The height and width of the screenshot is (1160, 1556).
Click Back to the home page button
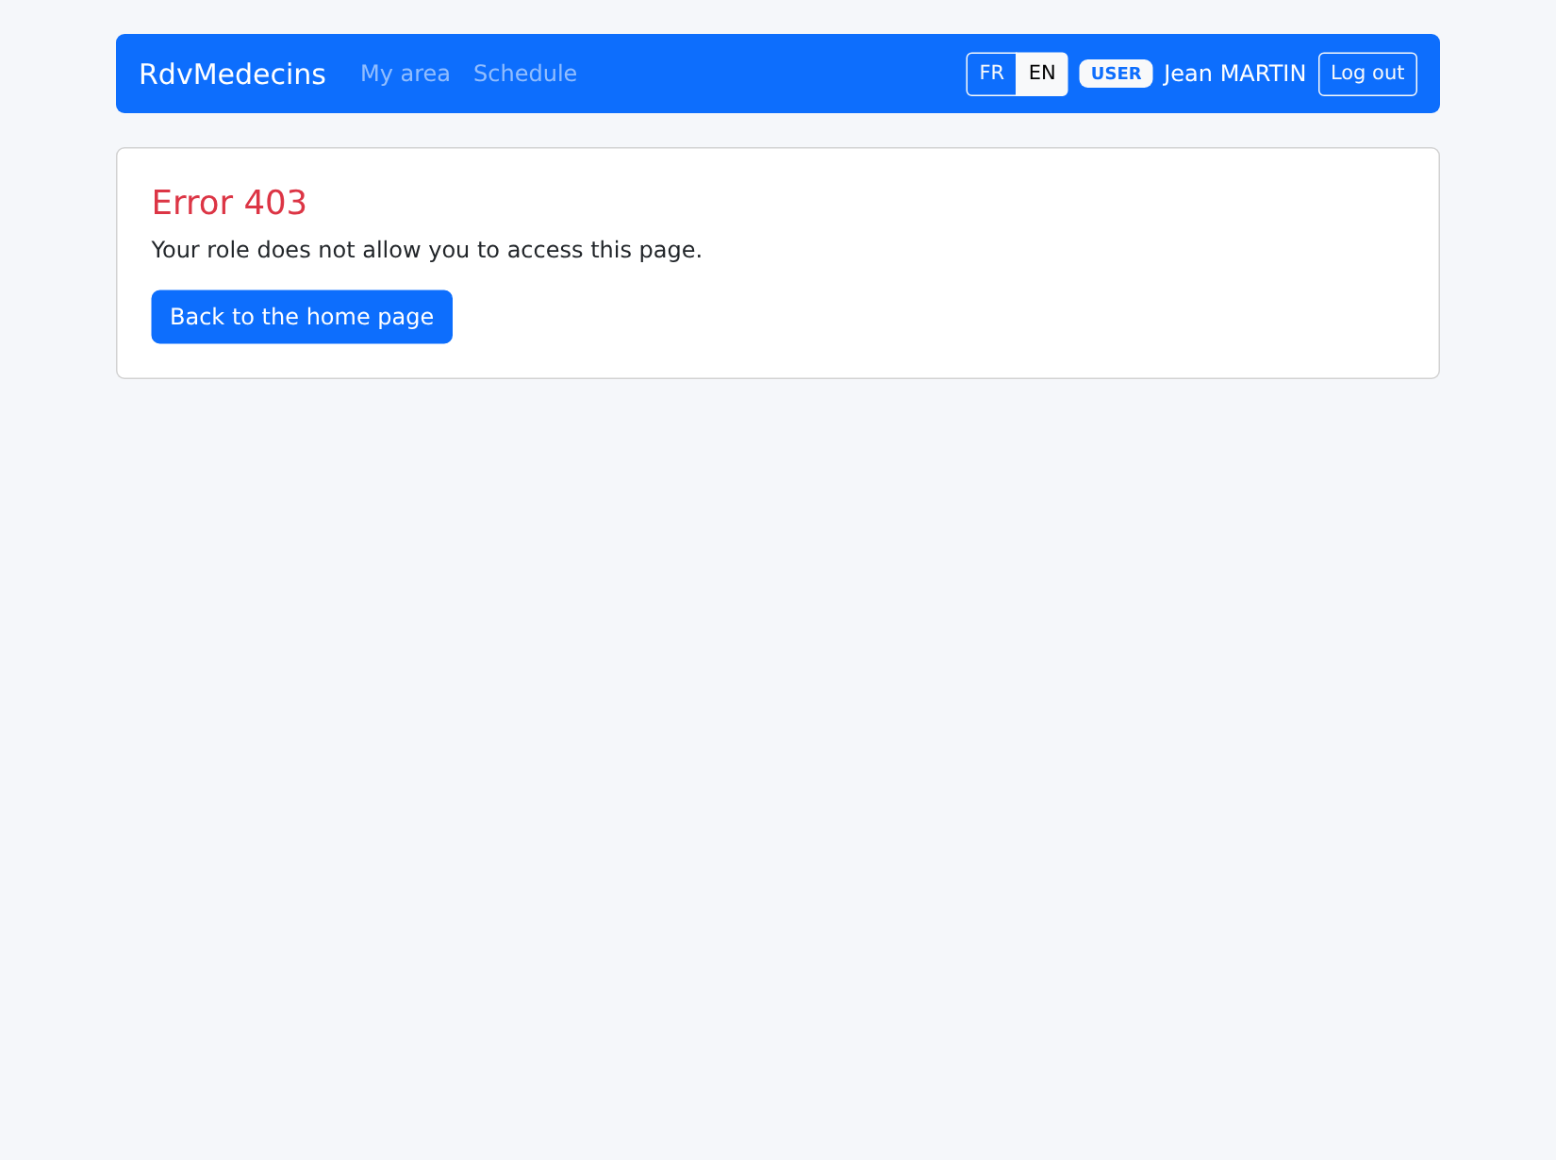(302, 317)
